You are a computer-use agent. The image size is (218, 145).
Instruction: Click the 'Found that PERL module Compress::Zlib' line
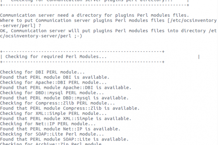click(x=70, y=108)
